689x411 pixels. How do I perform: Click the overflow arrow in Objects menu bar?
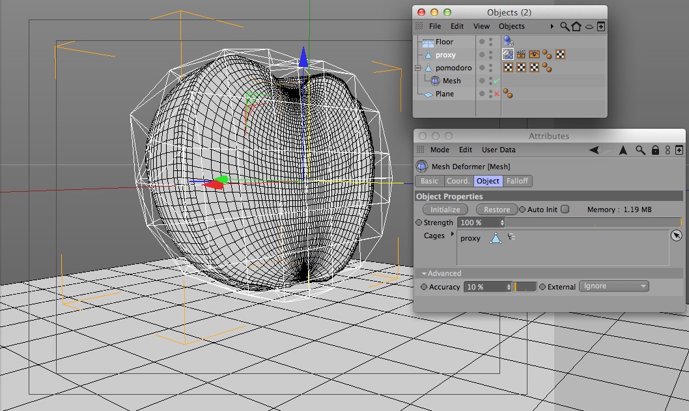coord(552,26)
